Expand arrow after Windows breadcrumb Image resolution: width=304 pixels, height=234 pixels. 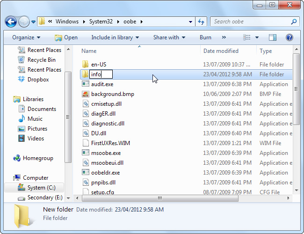(84, 22)
